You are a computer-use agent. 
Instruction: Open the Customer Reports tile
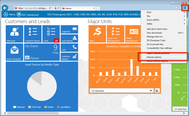(69, 57)
